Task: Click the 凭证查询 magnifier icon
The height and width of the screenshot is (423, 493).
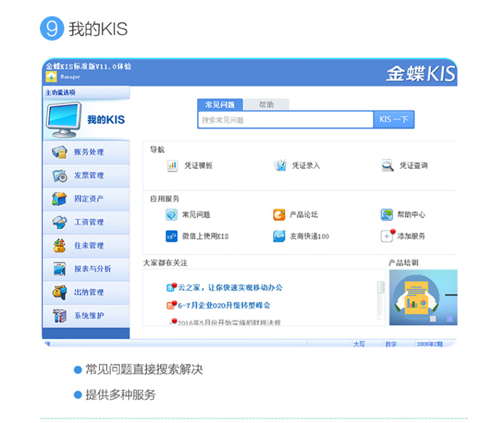Action: pyautogui.click(x=388, y=165)
